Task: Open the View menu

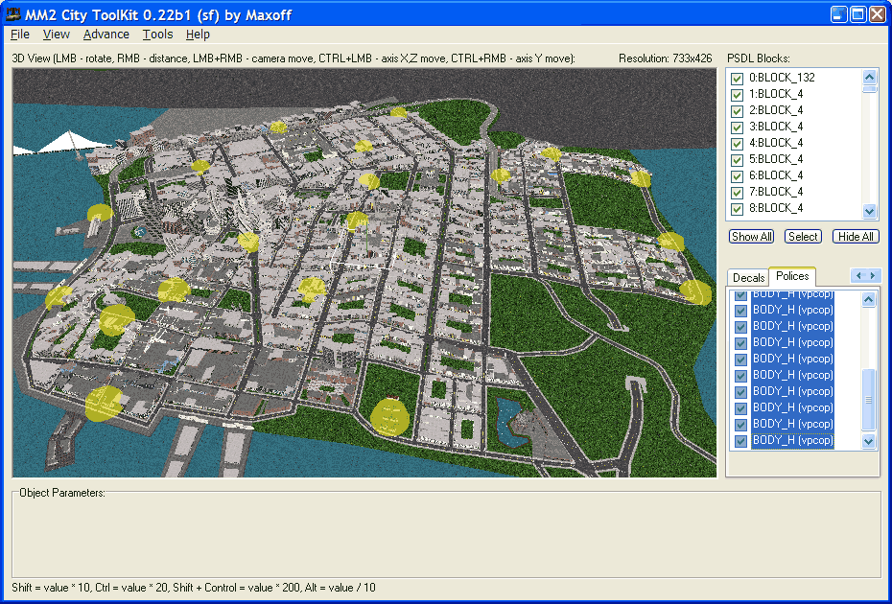Action: tap(57, 35)
